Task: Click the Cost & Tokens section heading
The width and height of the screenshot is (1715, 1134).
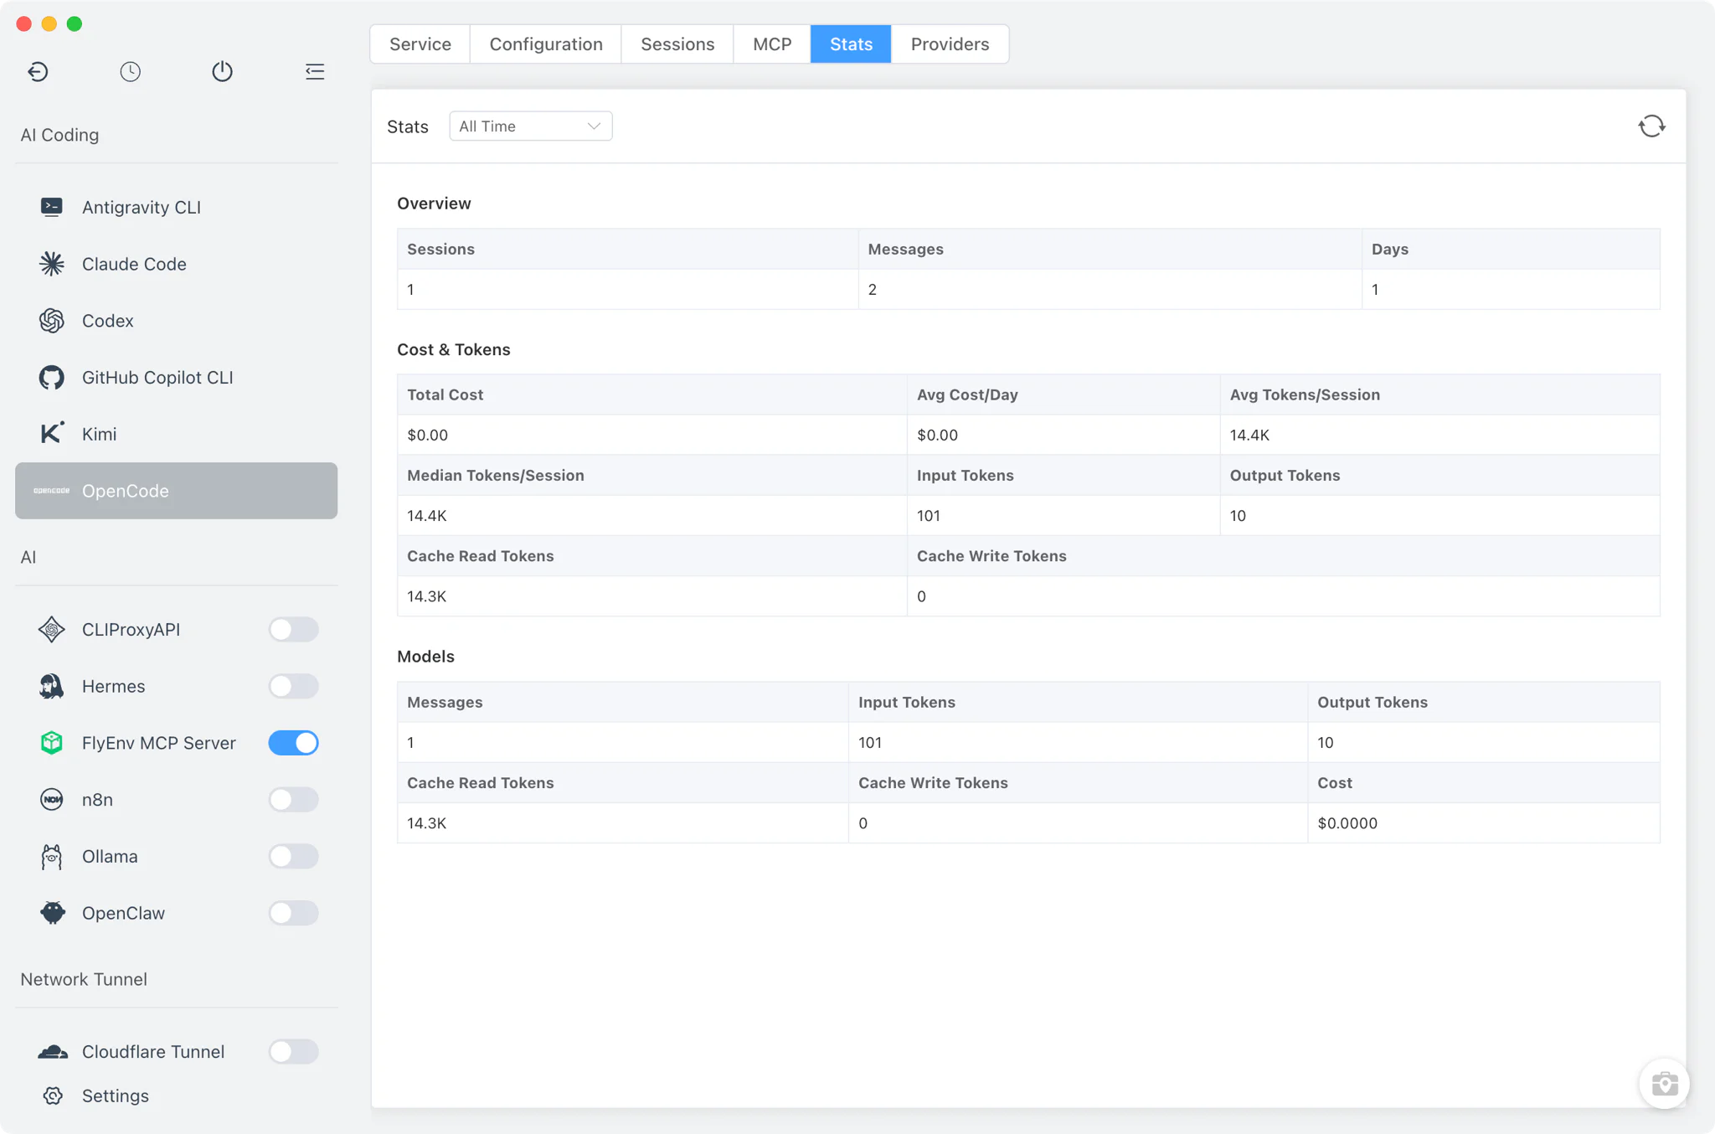Action: point(454,349)
